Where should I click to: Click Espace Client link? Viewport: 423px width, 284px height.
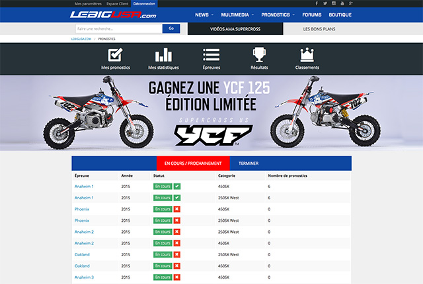coord(118,4)
